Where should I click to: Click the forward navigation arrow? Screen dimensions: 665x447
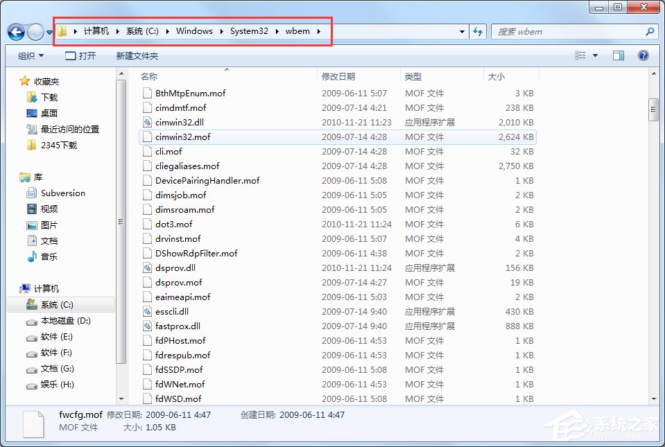point(35,32)
